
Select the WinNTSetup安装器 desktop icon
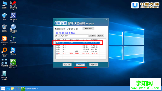(x=4, y=75)
